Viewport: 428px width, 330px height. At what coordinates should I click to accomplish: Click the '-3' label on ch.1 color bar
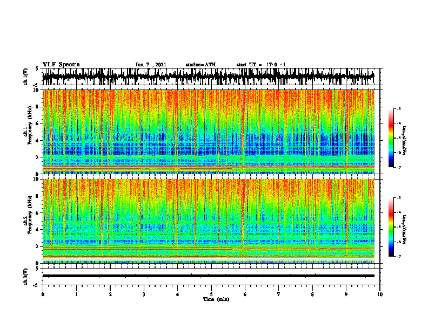pos(398,108)
